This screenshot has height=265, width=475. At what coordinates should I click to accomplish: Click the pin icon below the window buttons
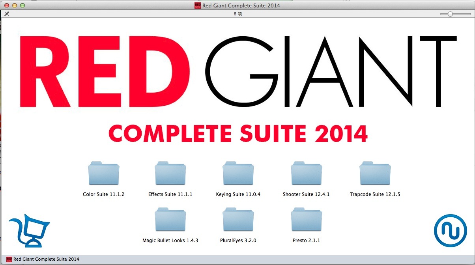point(6,14)
